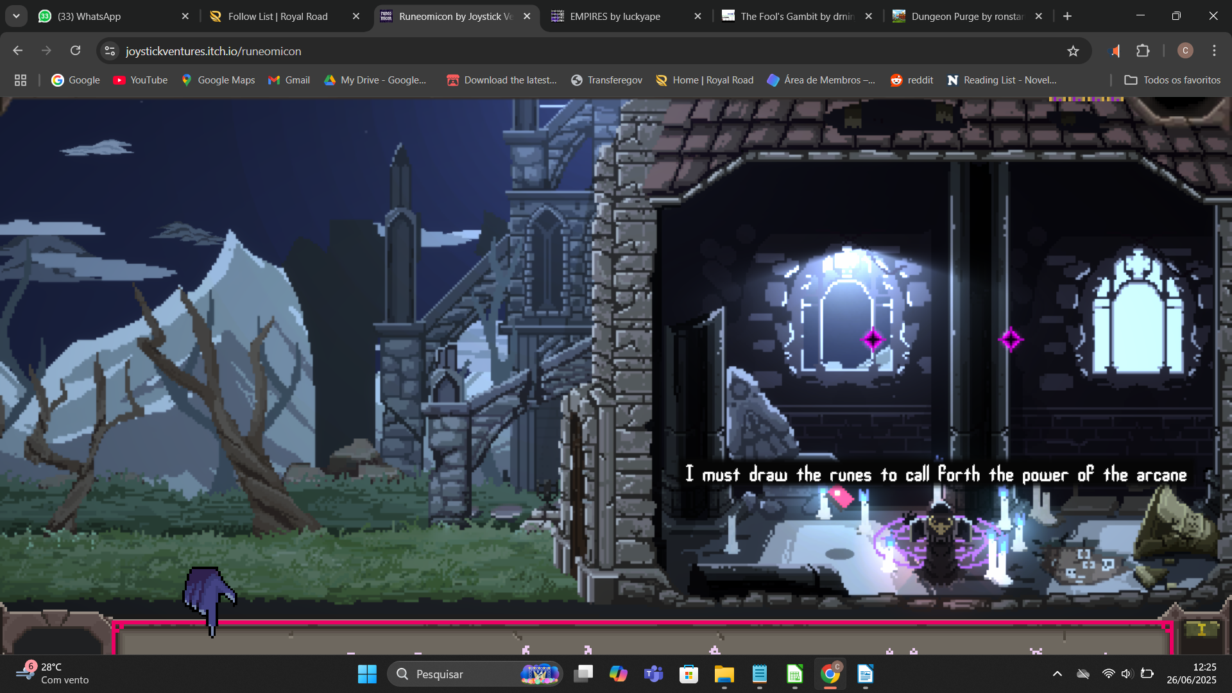Open Todos os favoritos folder
Screen dimensions: 1232x693
(x=1172, y=80)
